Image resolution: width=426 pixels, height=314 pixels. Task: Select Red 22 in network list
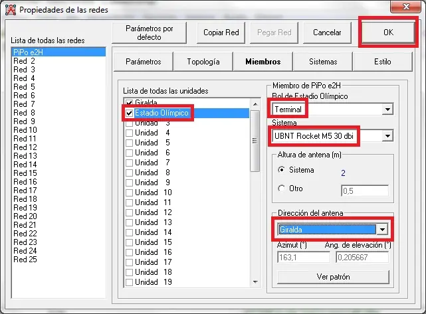click(58, 234)
